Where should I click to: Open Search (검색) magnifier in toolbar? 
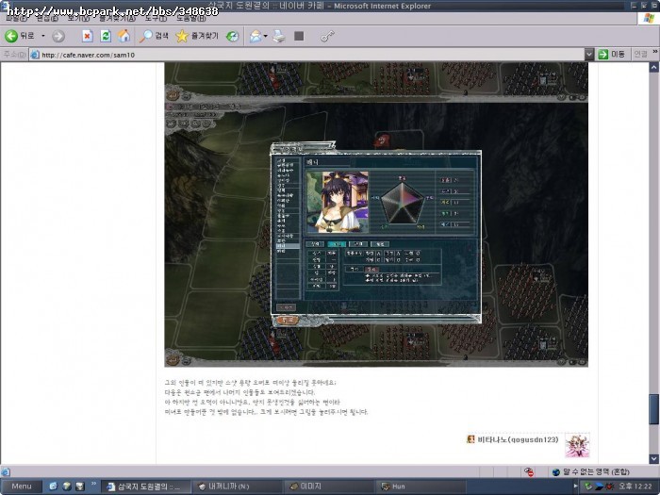point(154,36)
